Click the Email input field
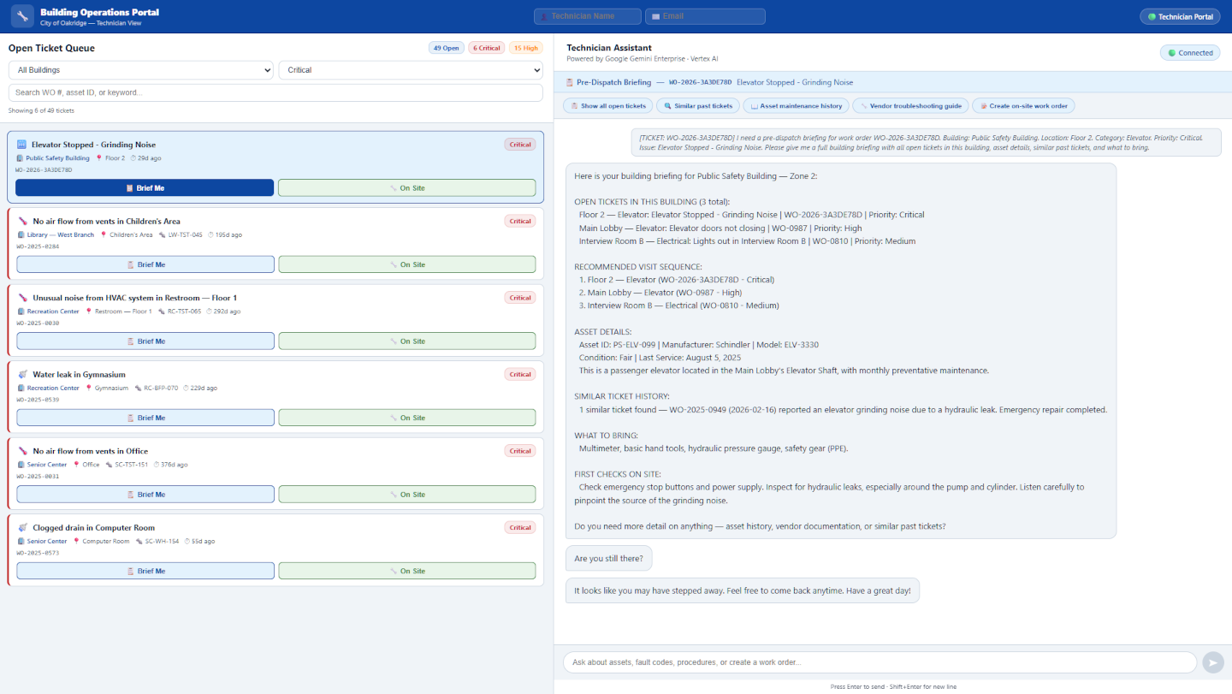1232x694 pixels. pyautogui.click(x=705, y=16)
